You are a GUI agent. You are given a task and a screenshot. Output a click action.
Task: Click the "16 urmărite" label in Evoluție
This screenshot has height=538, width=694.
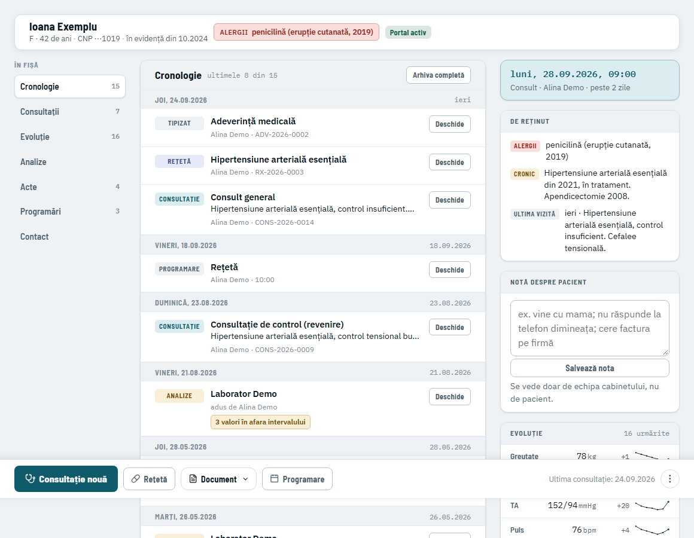(x=647, y=433)
